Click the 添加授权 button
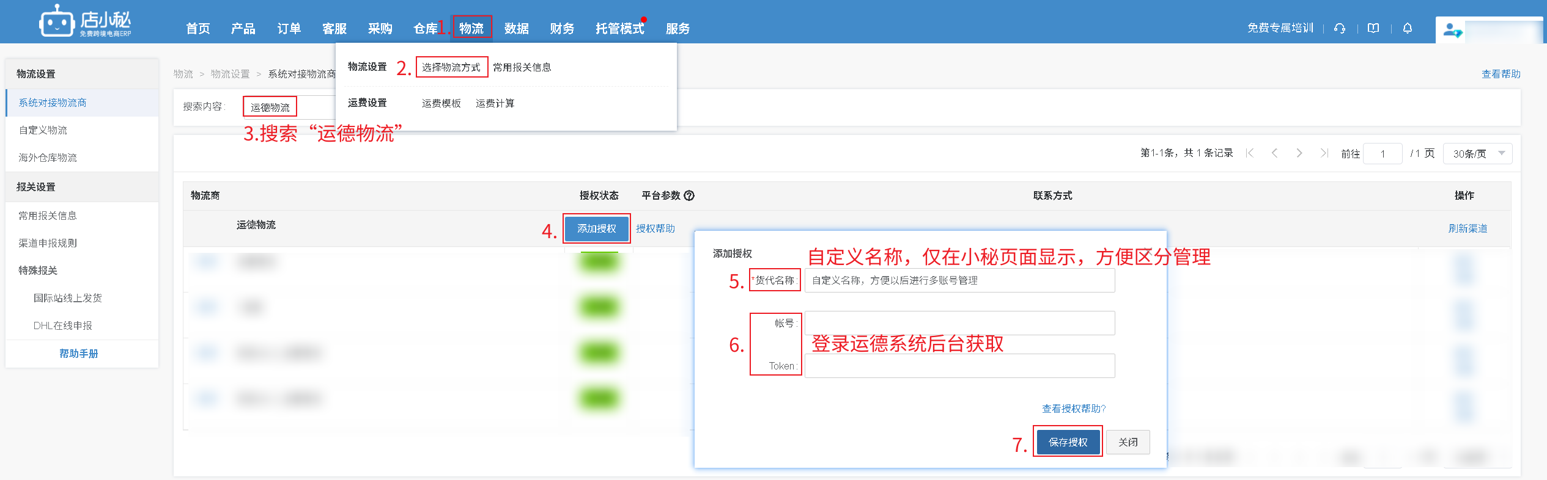 click(x=596, y=228)
